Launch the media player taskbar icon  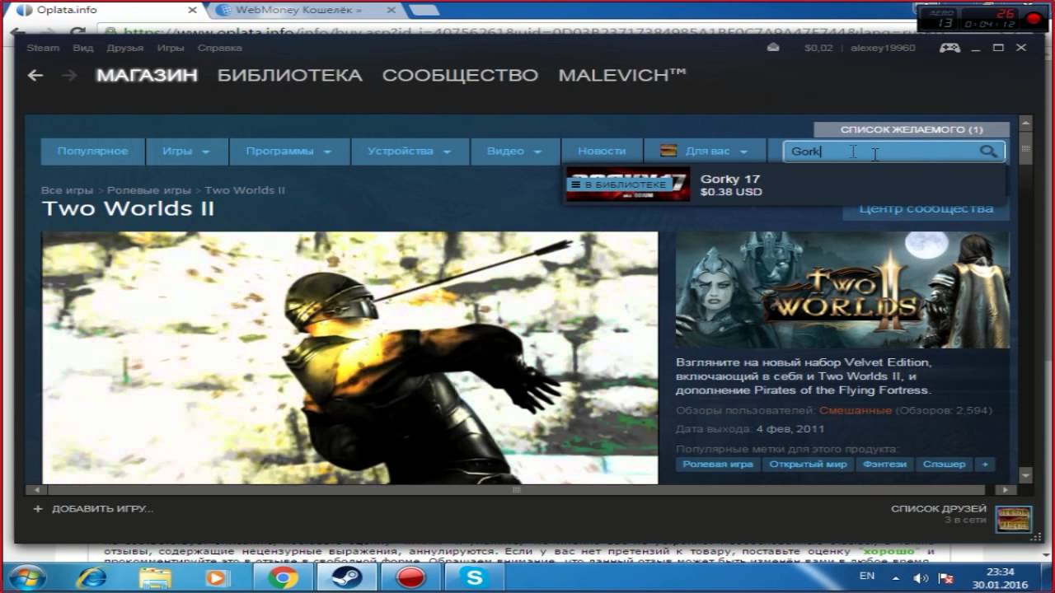[218, 577]
